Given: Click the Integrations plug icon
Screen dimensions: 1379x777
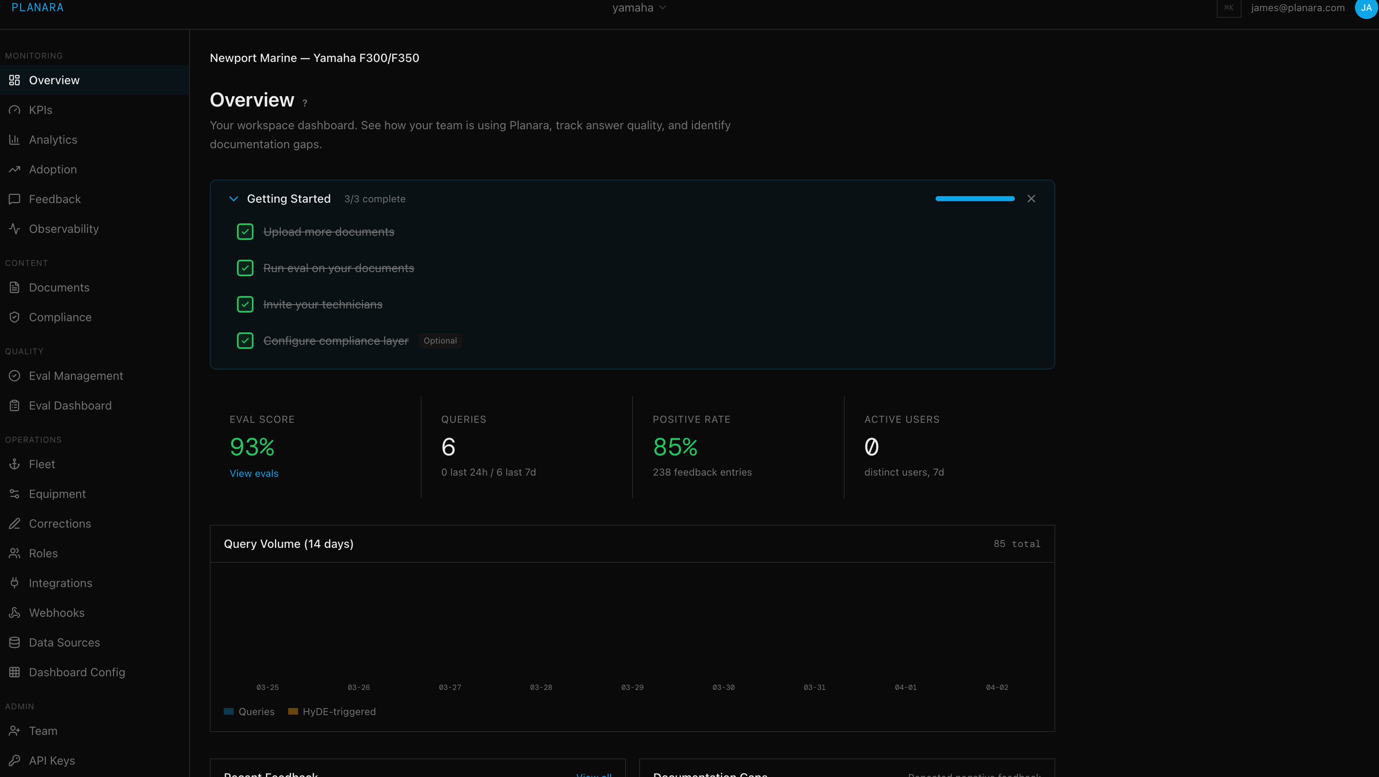Looking at the screenshot, I should (14, 583).
